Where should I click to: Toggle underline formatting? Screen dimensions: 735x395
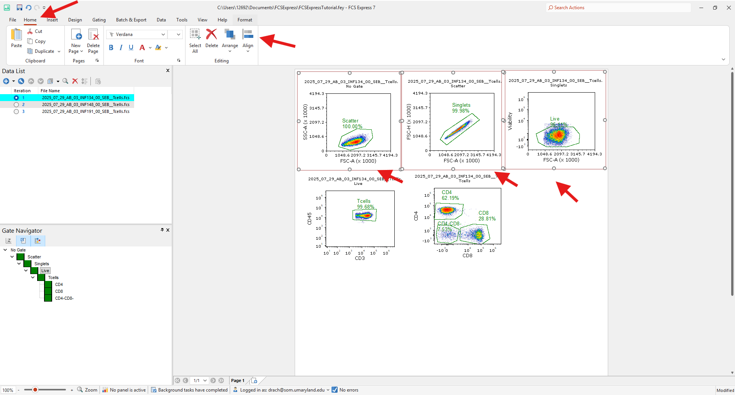[131, 47]
